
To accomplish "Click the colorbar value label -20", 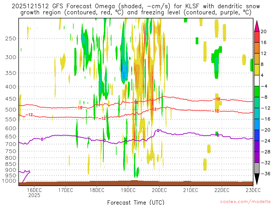I will pyautogui.click(x=266, y=130).
